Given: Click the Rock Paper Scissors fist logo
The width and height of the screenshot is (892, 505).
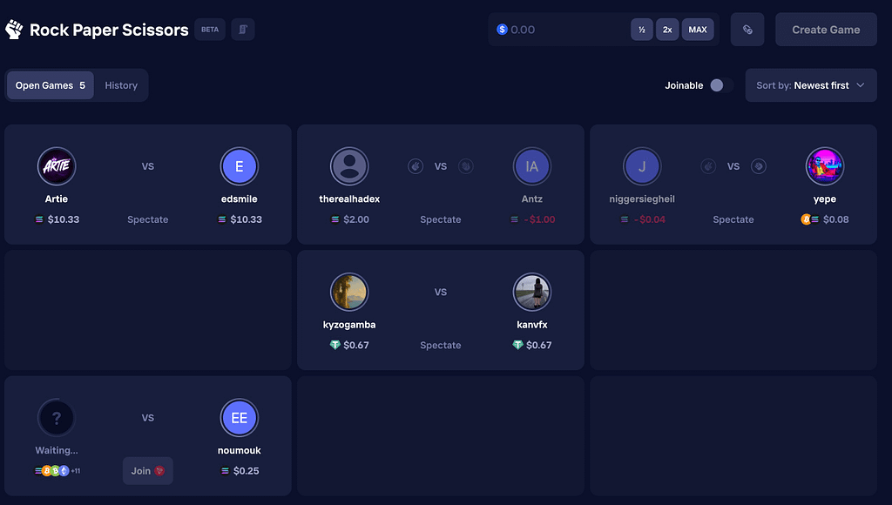Looking at the screenshot, I should (x=14, y=30).
